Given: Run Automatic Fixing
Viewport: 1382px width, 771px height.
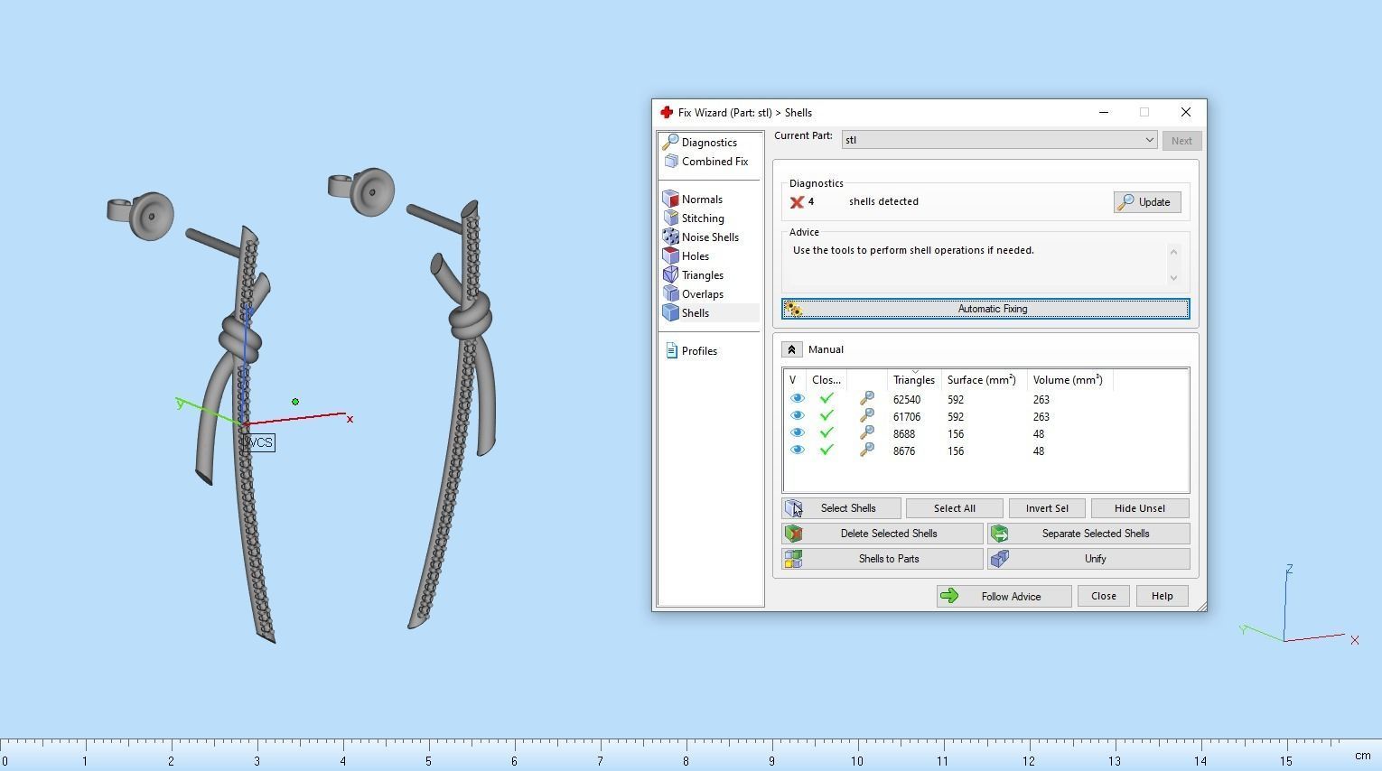Looking at the screenshot, I should click(x=985, y=309).
